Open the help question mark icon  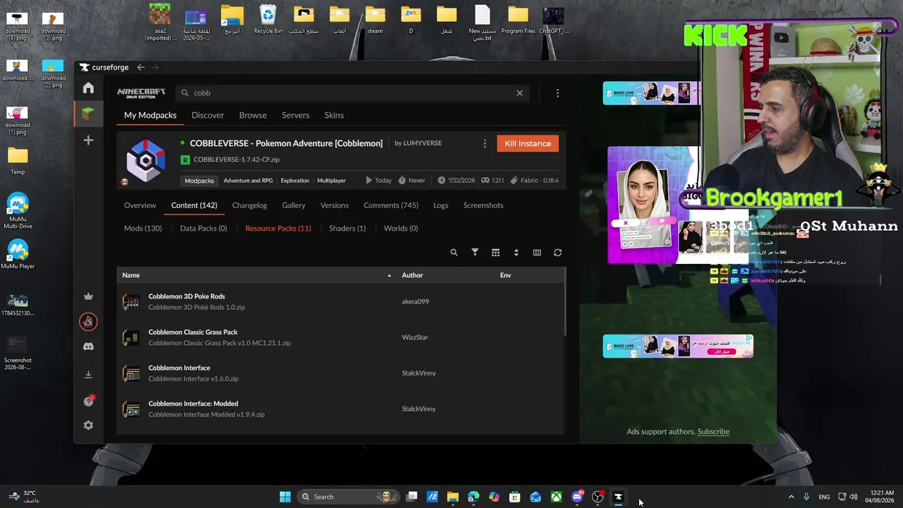88,401
